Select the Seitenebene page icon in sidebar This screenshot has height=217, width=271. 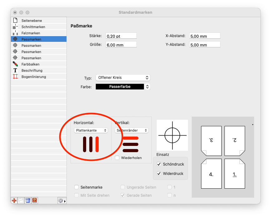click(x=15, y=20)
